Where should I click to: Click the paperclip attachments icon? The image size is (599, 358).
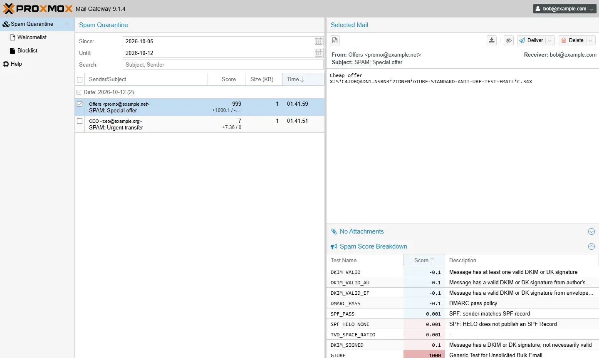point(334,231)
